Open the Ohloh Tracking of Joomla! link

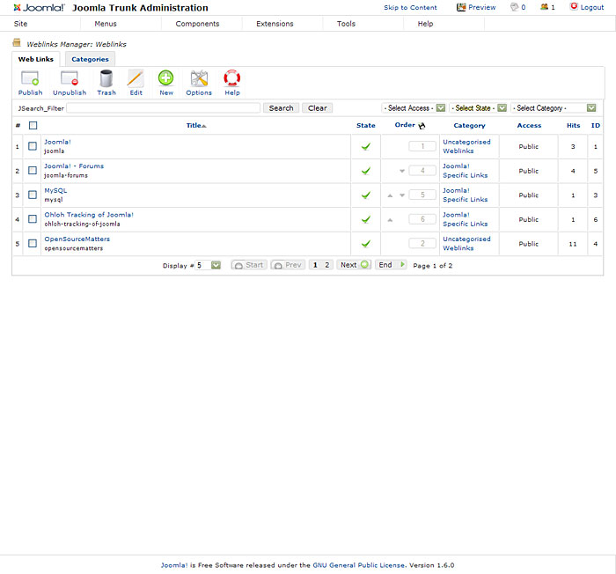(x=89, y=215)
